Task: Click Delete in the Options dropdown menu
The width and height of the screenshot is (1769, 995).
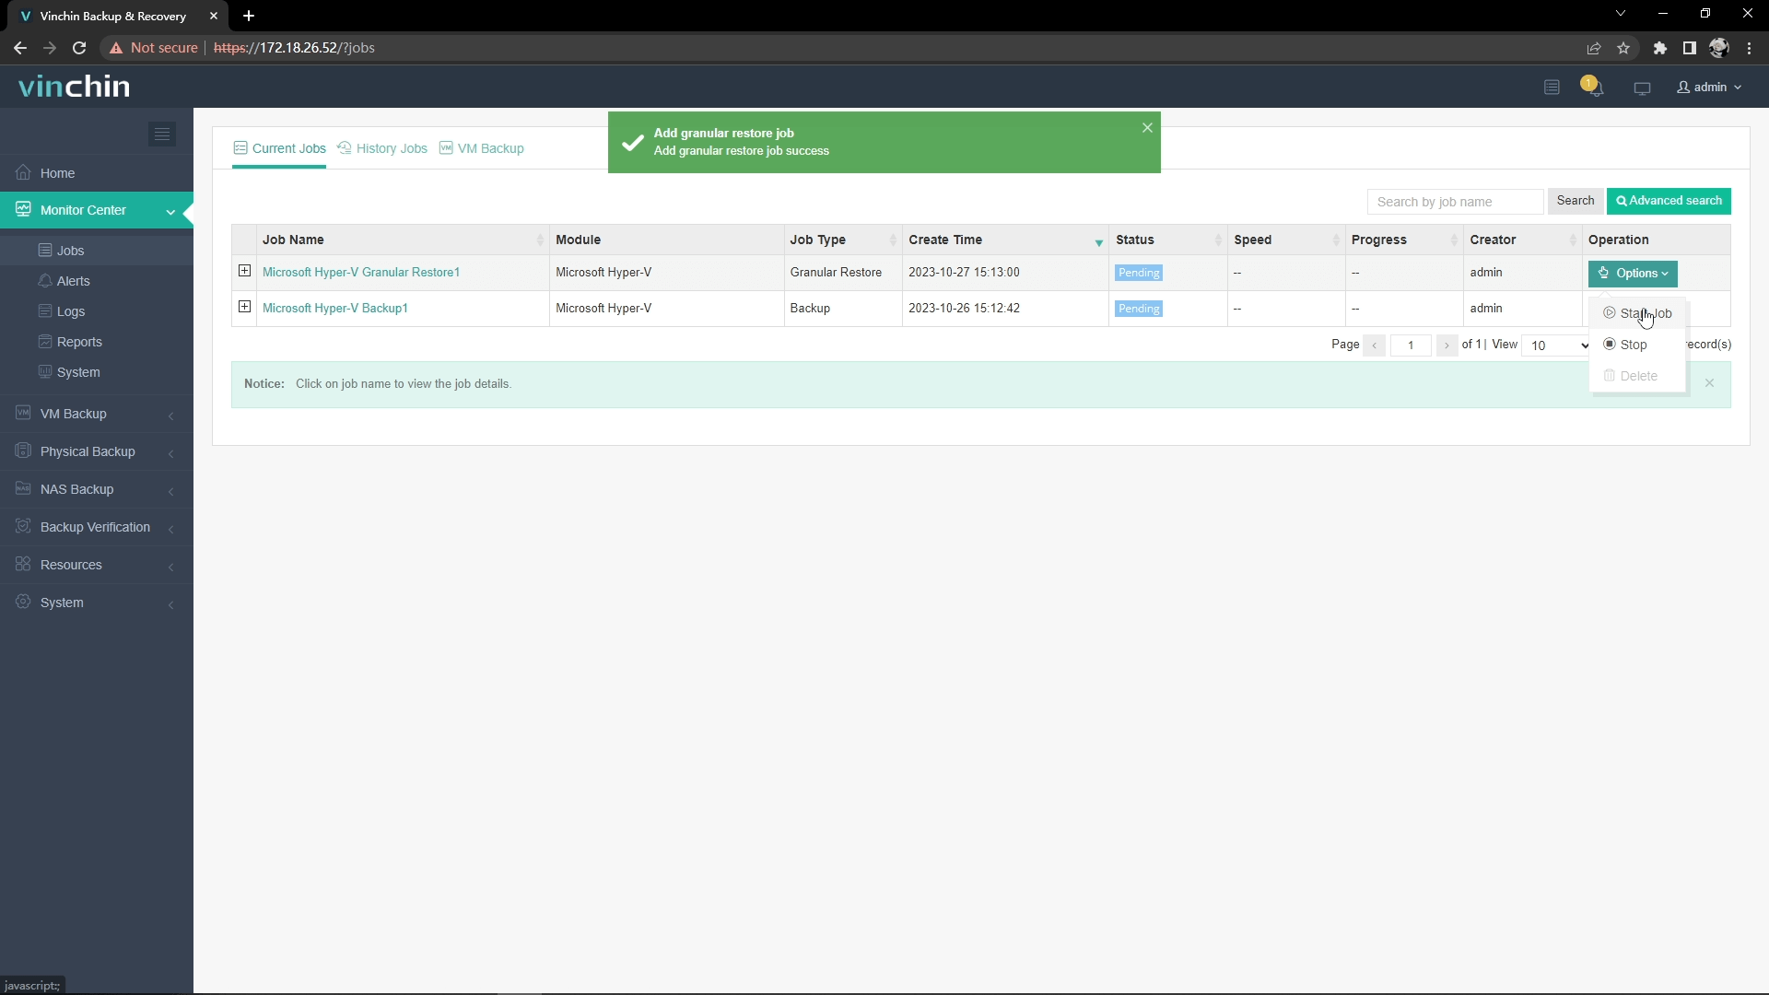Action: 1639,375
